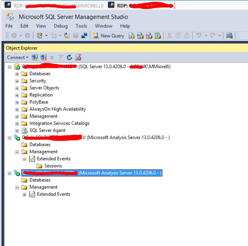Open the Window menu

tap(103, 26)
